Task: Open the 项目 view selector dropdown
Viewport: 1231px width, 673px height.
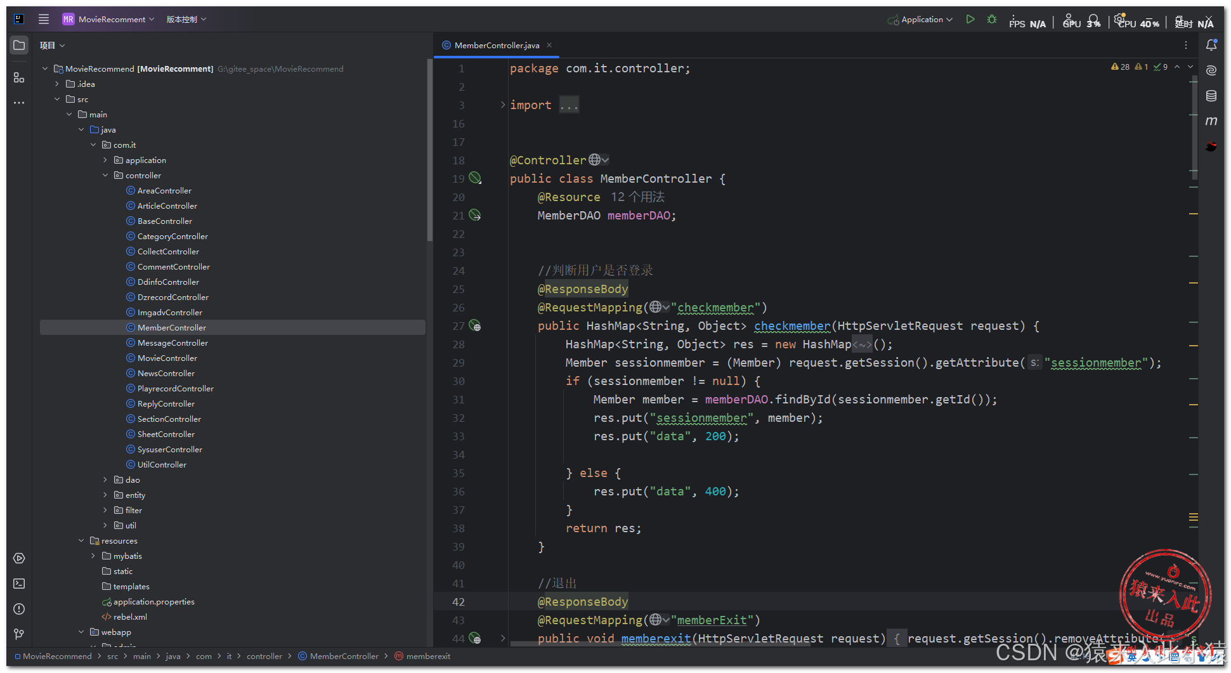Action: click(53, 45)
